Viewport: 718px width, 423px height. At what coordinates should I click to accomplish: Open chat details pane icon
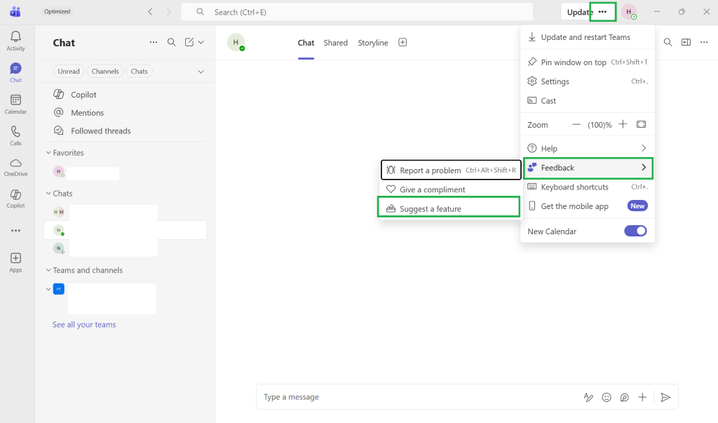click(686, 42)
